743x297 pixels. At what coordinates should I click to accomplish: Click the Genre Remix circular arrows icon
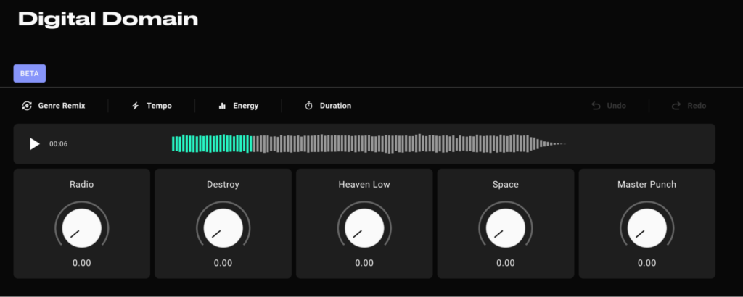point(27,106)
